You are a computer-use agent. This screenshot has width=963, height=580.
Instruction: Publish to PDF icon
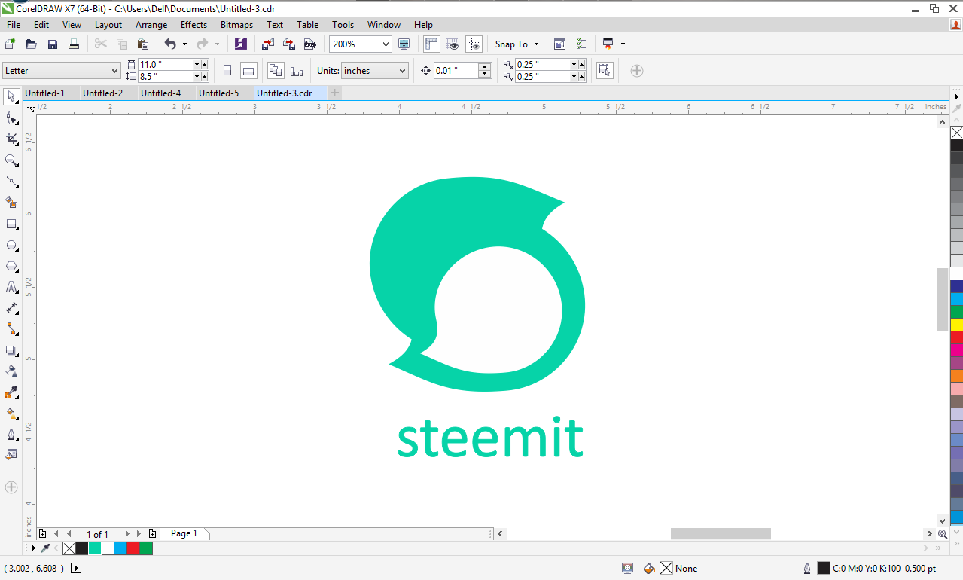coord(309,44)
